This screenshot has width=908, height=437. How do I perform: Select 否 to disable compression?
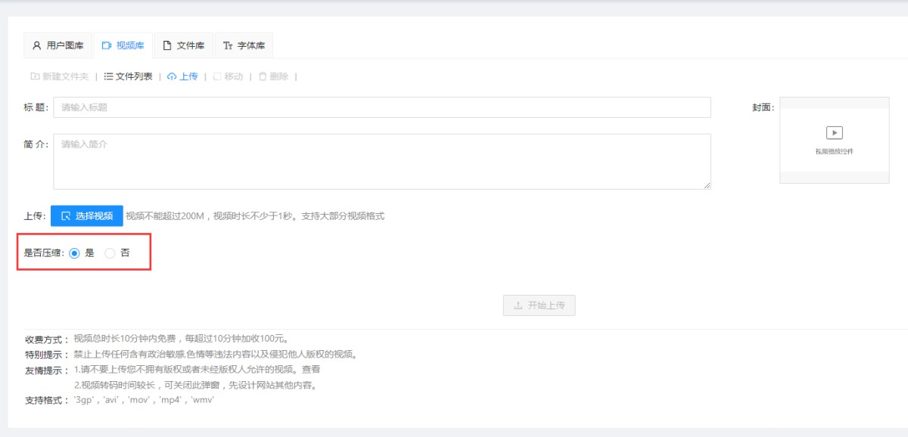pyautogui.click(x=110, y=253)
